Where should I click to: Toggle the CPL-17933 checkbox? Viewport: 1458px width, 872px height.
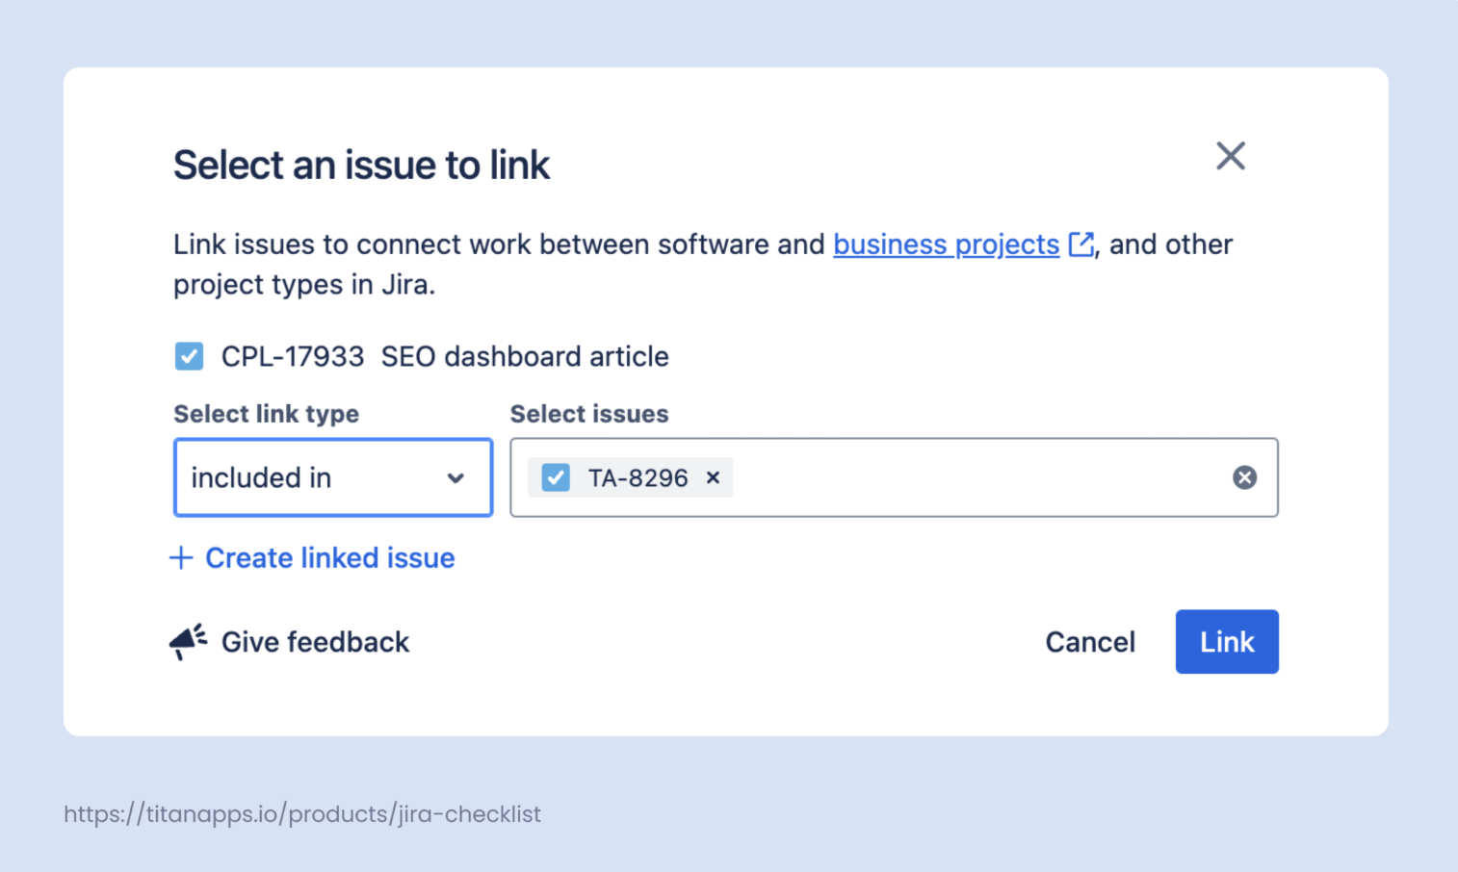coord(190,356)
